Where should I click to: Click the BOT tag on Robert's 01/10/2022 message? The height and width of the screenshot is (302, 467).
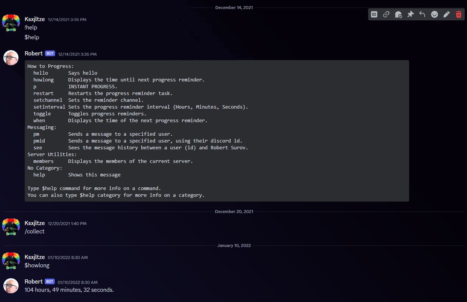click(x=50, y=282)
